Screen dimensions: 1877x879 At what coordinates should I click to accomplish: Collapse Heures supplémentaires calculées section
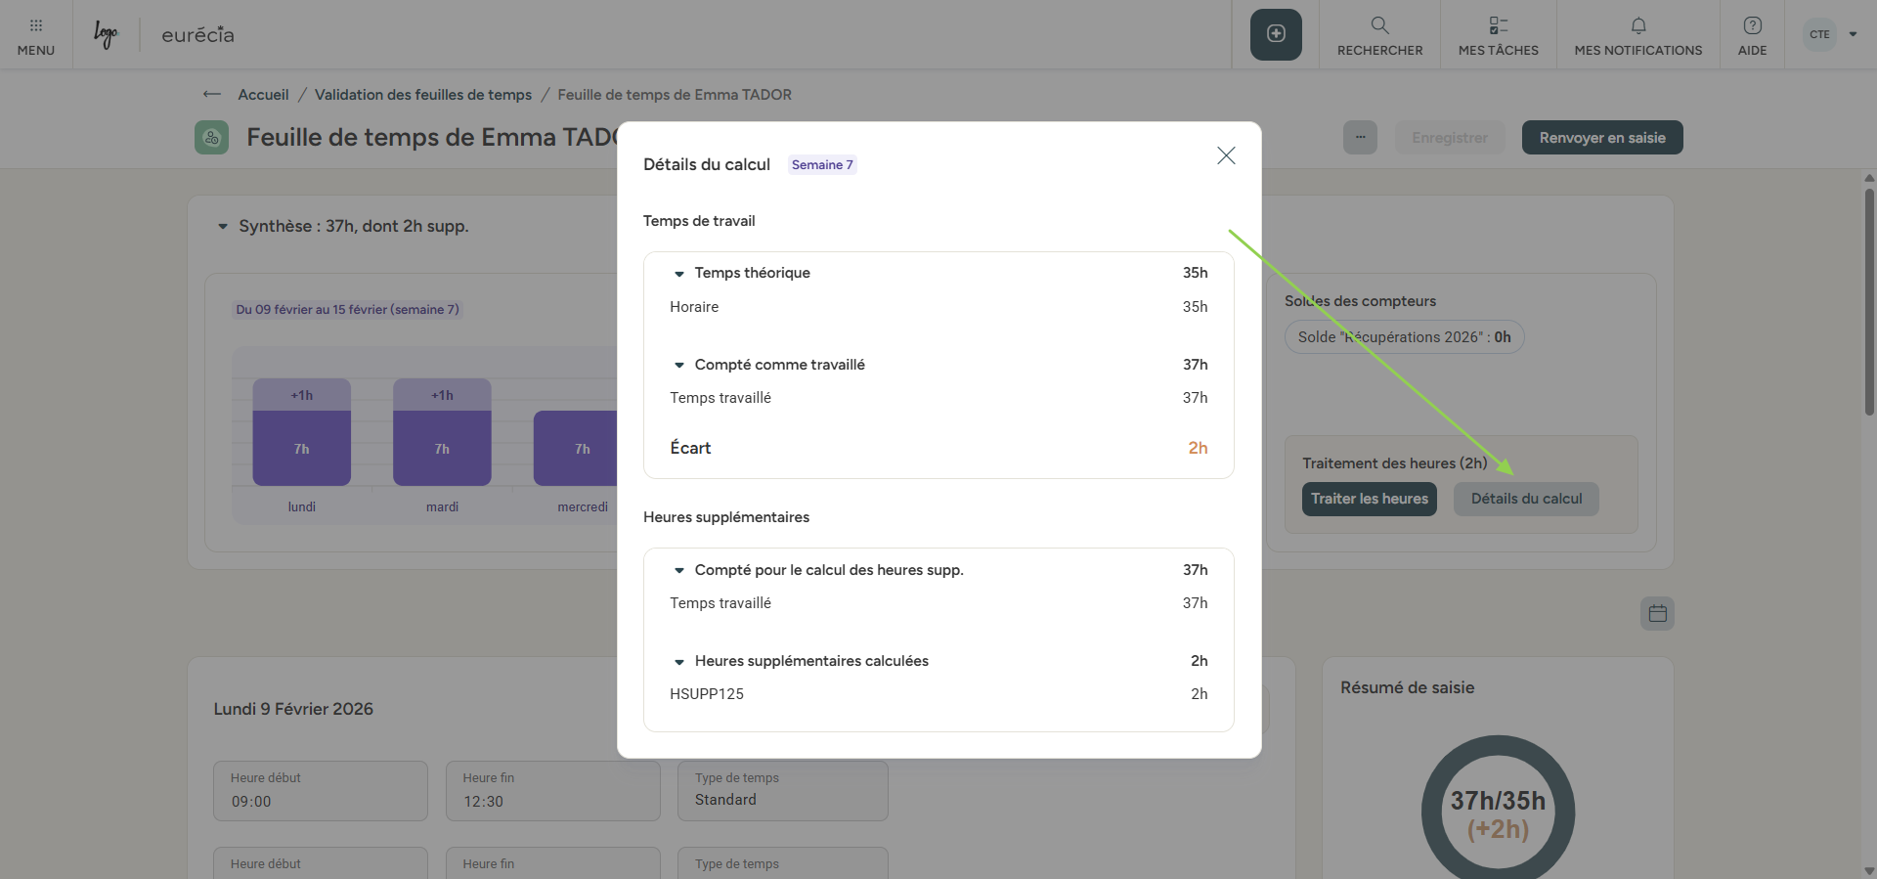click(x=679, y=662)
